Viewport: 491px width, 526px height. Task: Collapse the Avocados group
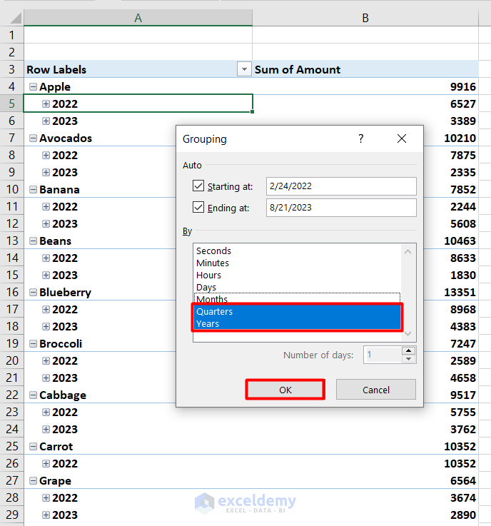tap(33, 138)
